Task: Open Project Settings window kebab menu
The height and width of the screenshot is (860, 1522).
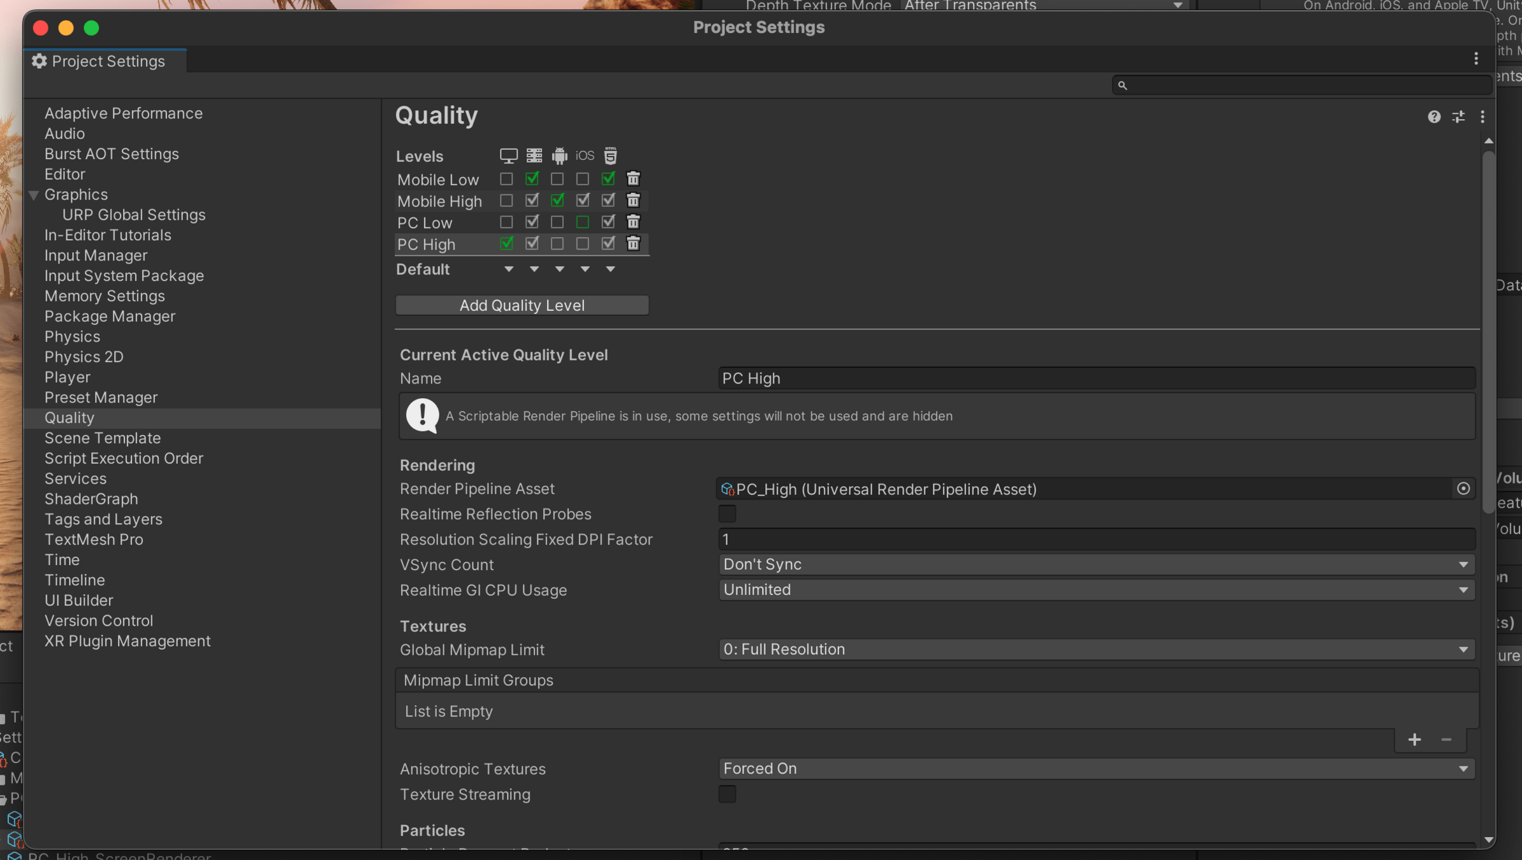Action: coord(1476,59)
